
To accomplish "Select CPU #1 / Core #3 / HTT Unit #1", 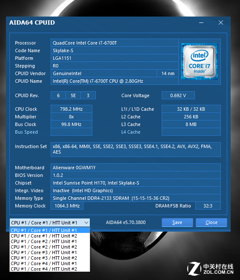I will click(50, 252).
